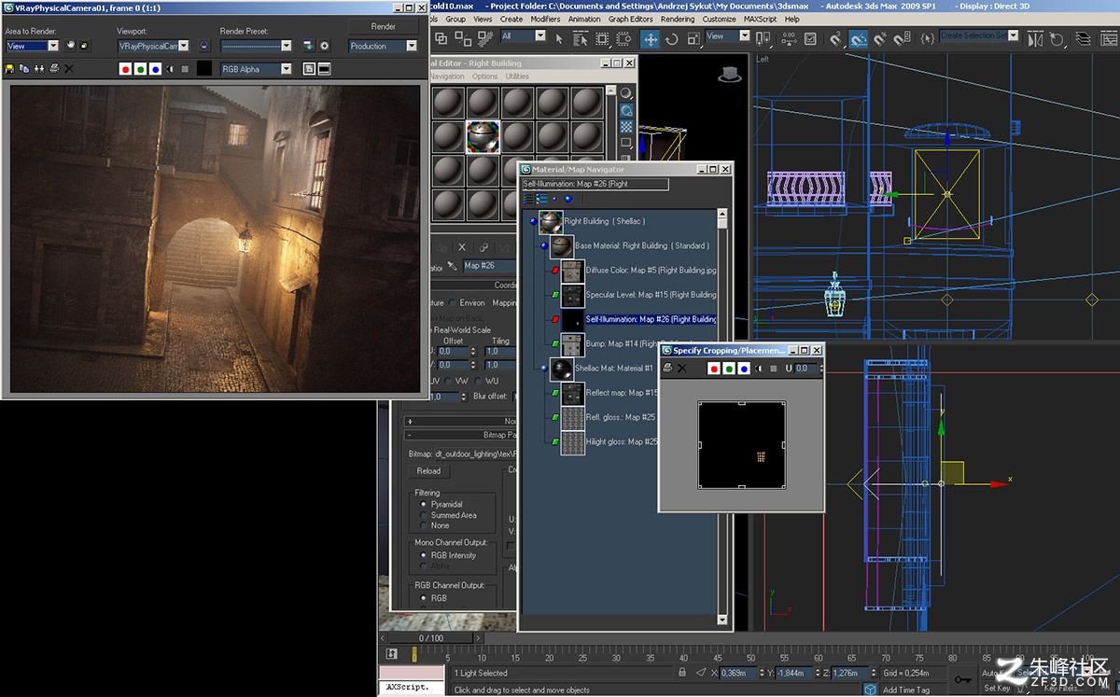Print the rendered image
Viewport: 1120px width, 697px height.
pos(54,69)
